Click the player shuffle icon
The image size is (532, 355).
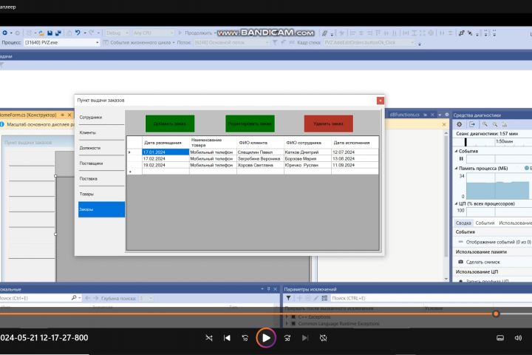point(209,338)
